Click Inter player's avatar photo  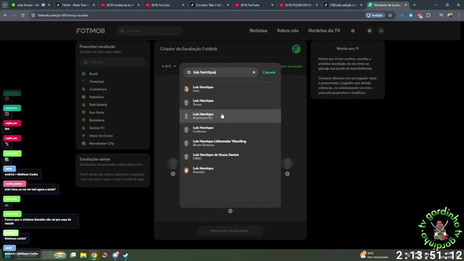186,89
